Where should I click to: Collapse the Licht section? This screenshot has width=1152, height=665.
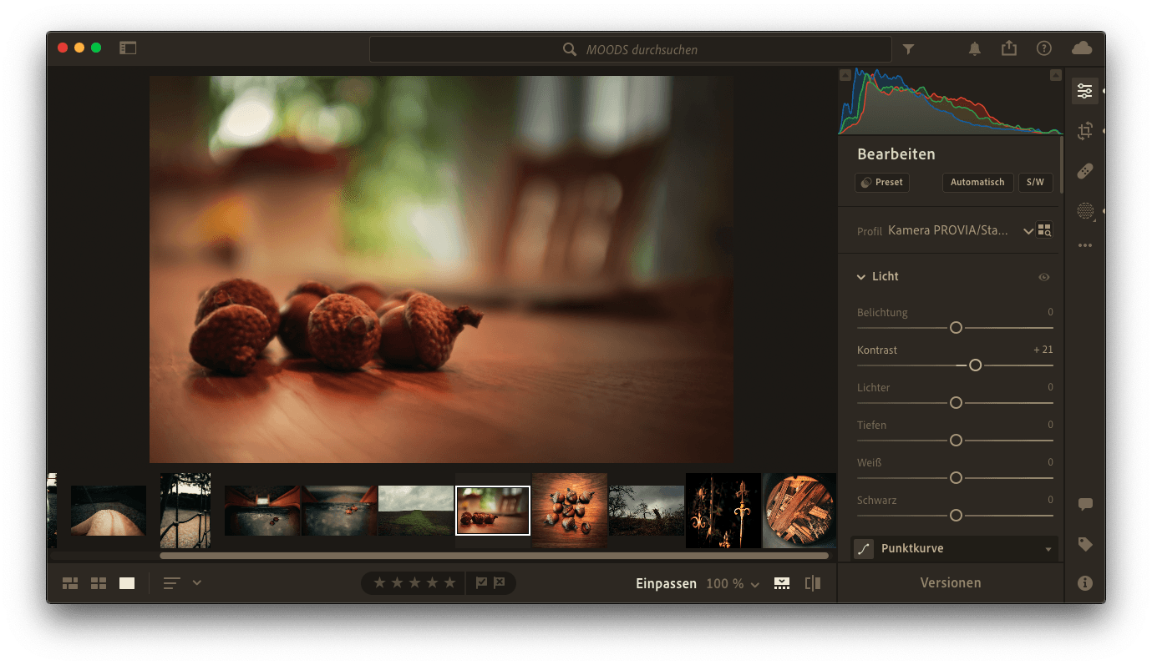(861, 277)
